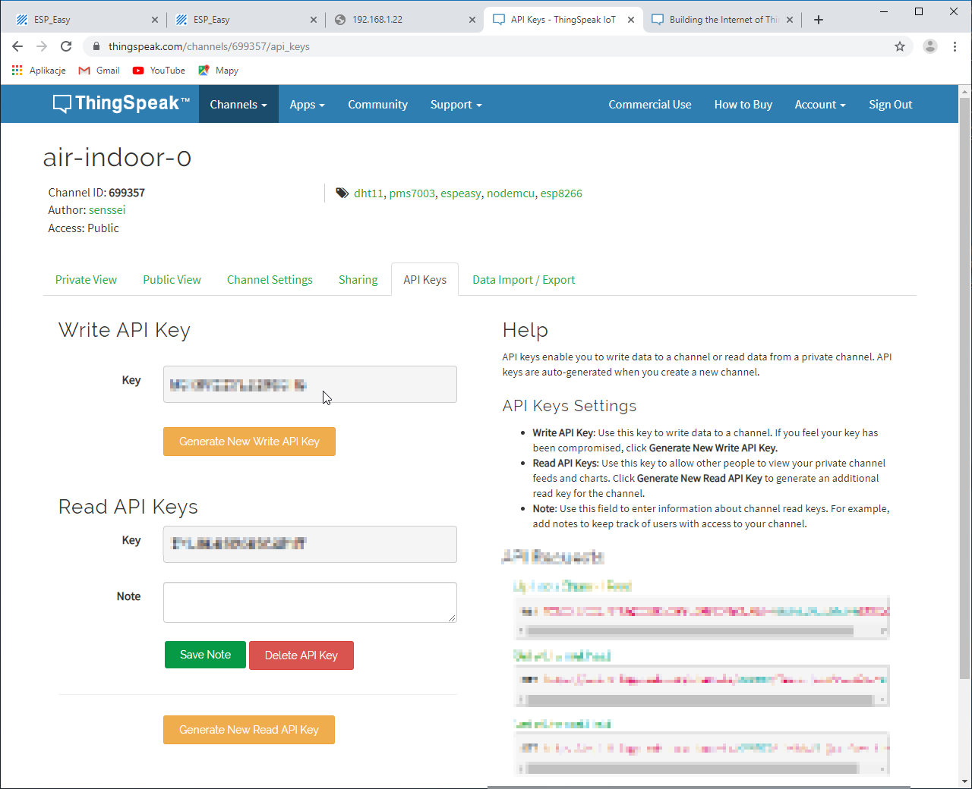Open the Aplikacje apps bookmark
Image resolution: width=972 pixels, height=789 pixels.
(x=39, y=71)
